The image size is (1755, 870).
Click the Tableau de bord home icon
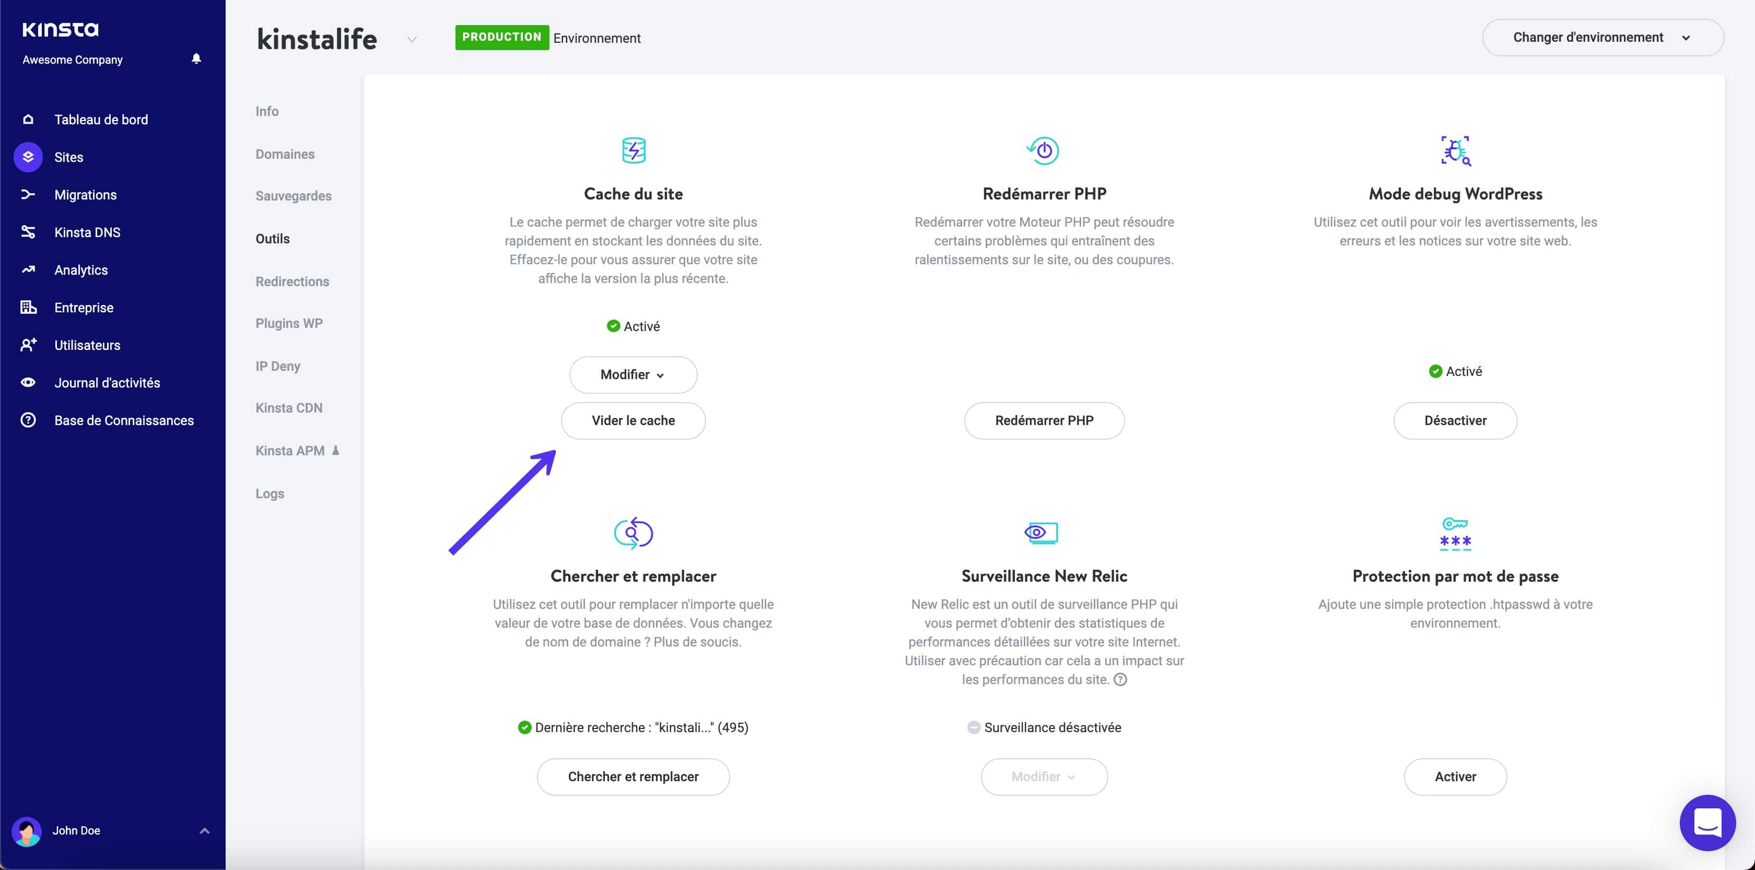(28, 119)
